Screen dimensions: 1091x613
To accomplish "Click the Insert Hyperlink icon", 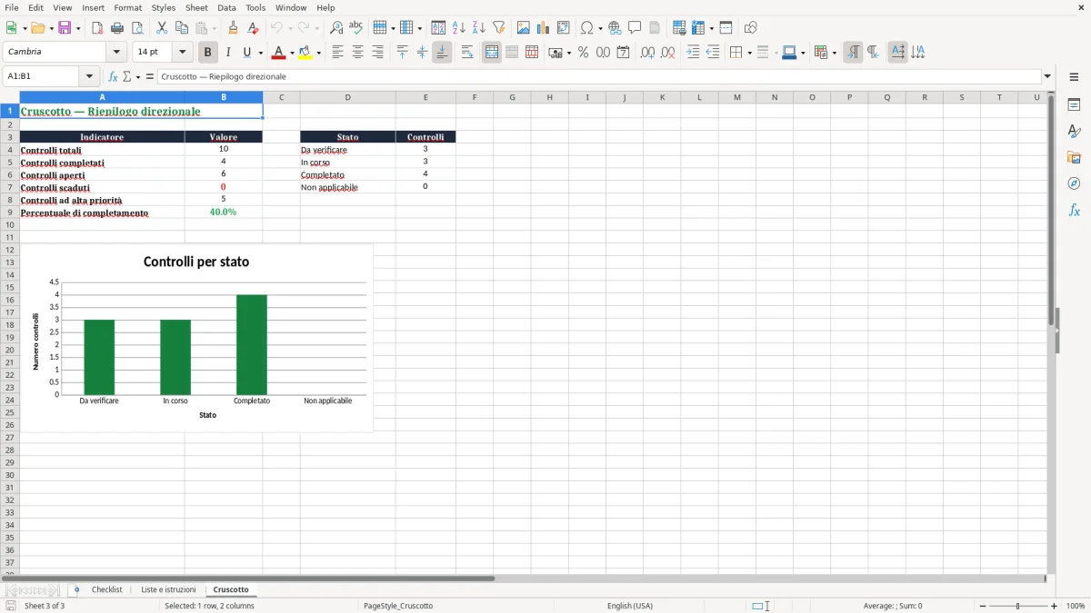I will [615, 28].
